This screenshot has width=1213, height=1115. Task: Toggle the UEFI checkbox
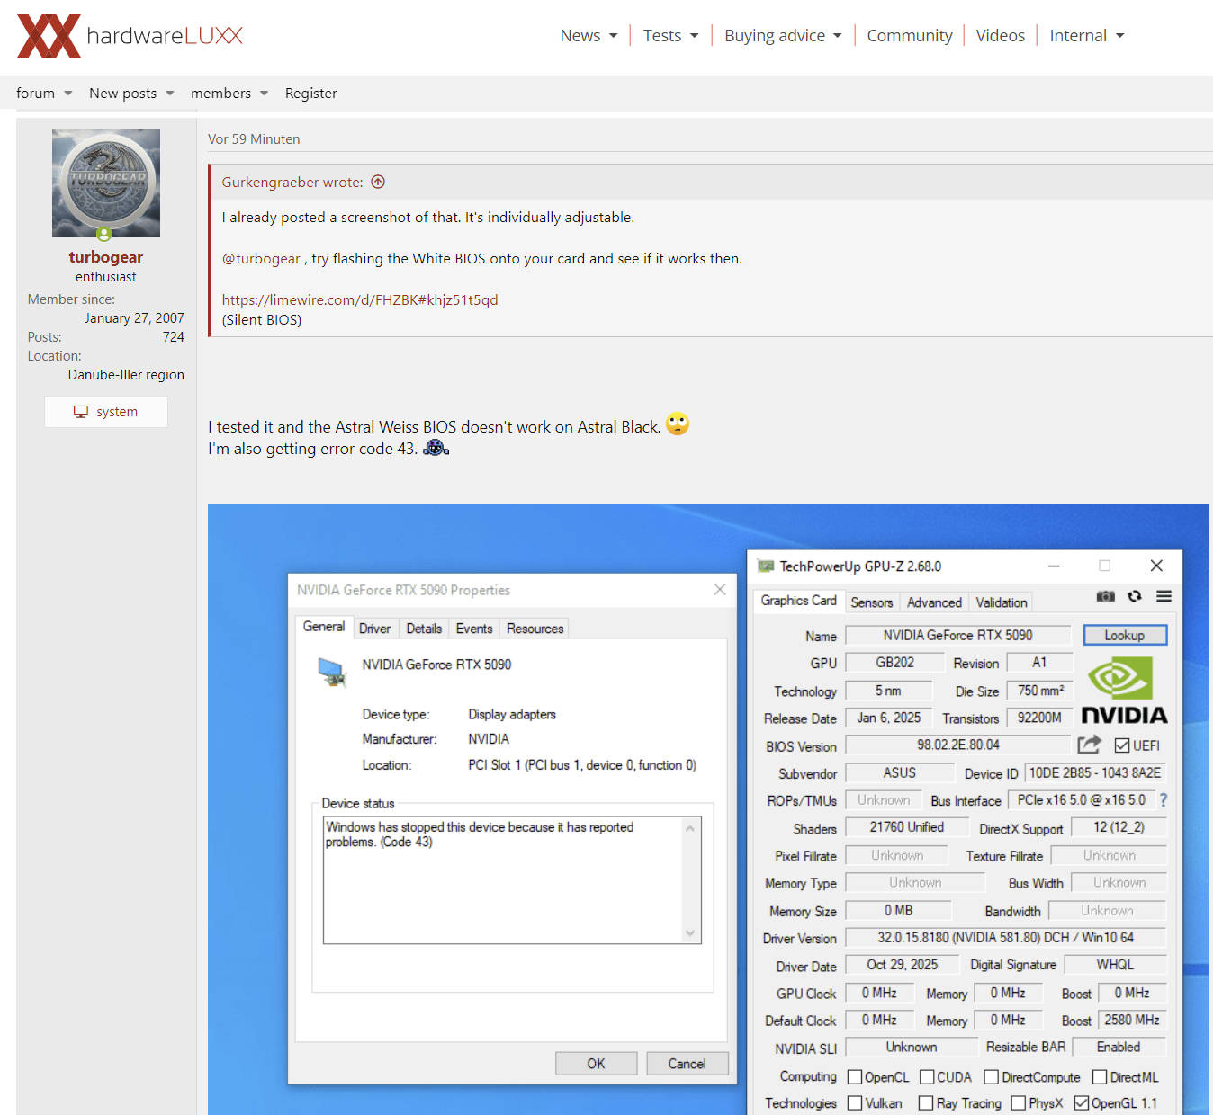tap(1121, 745)
